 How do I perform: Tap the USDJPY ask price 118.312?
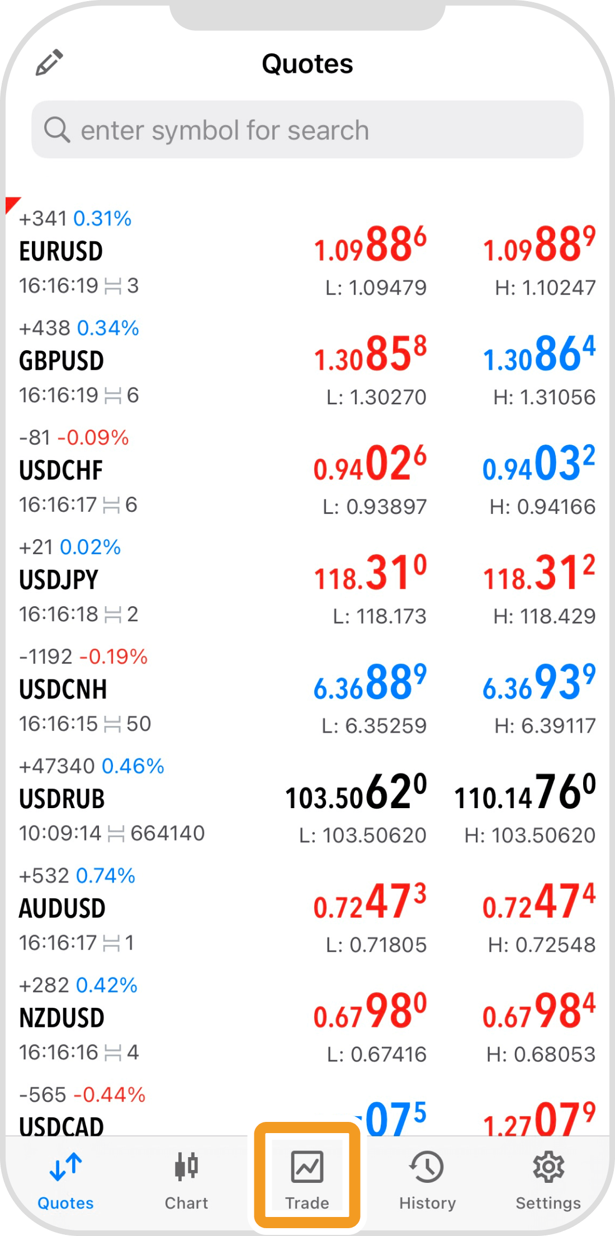pyautogui.click(x=539, y=574)
